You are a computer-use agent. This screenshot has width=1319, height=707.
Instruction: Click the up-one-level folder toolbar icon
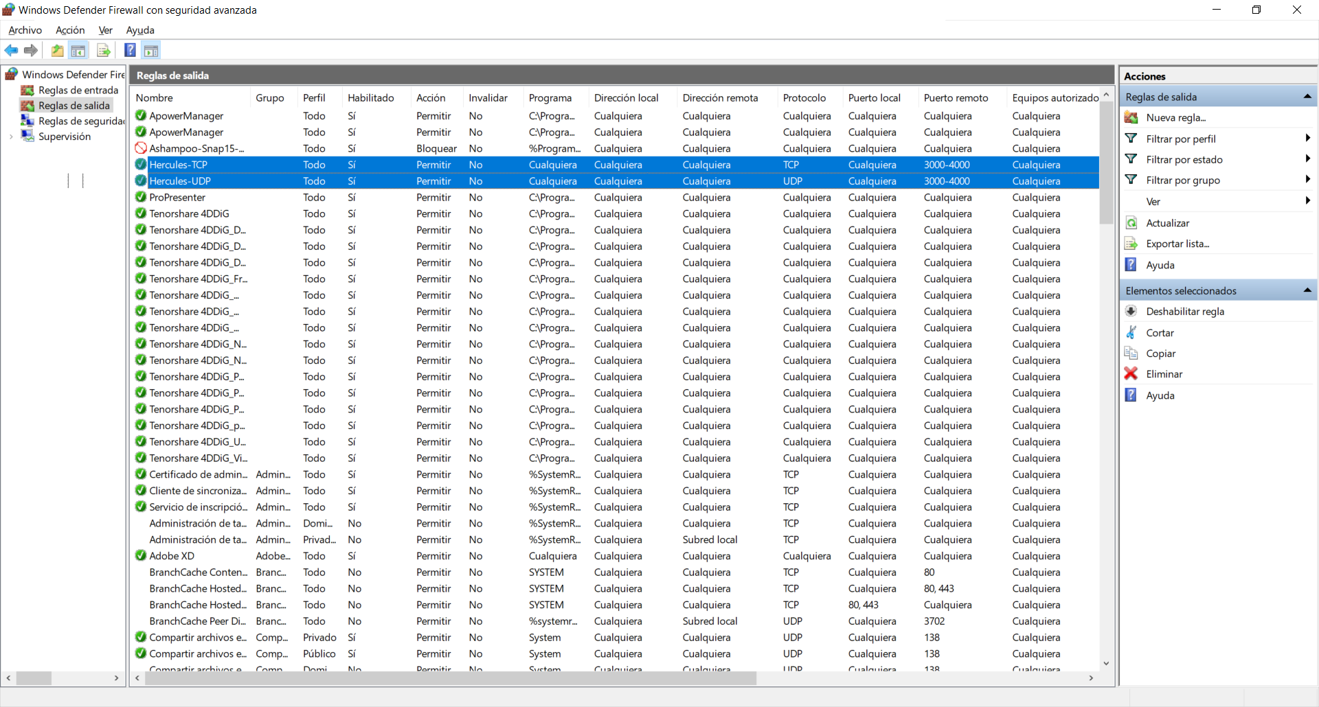[x=58, y=50]
